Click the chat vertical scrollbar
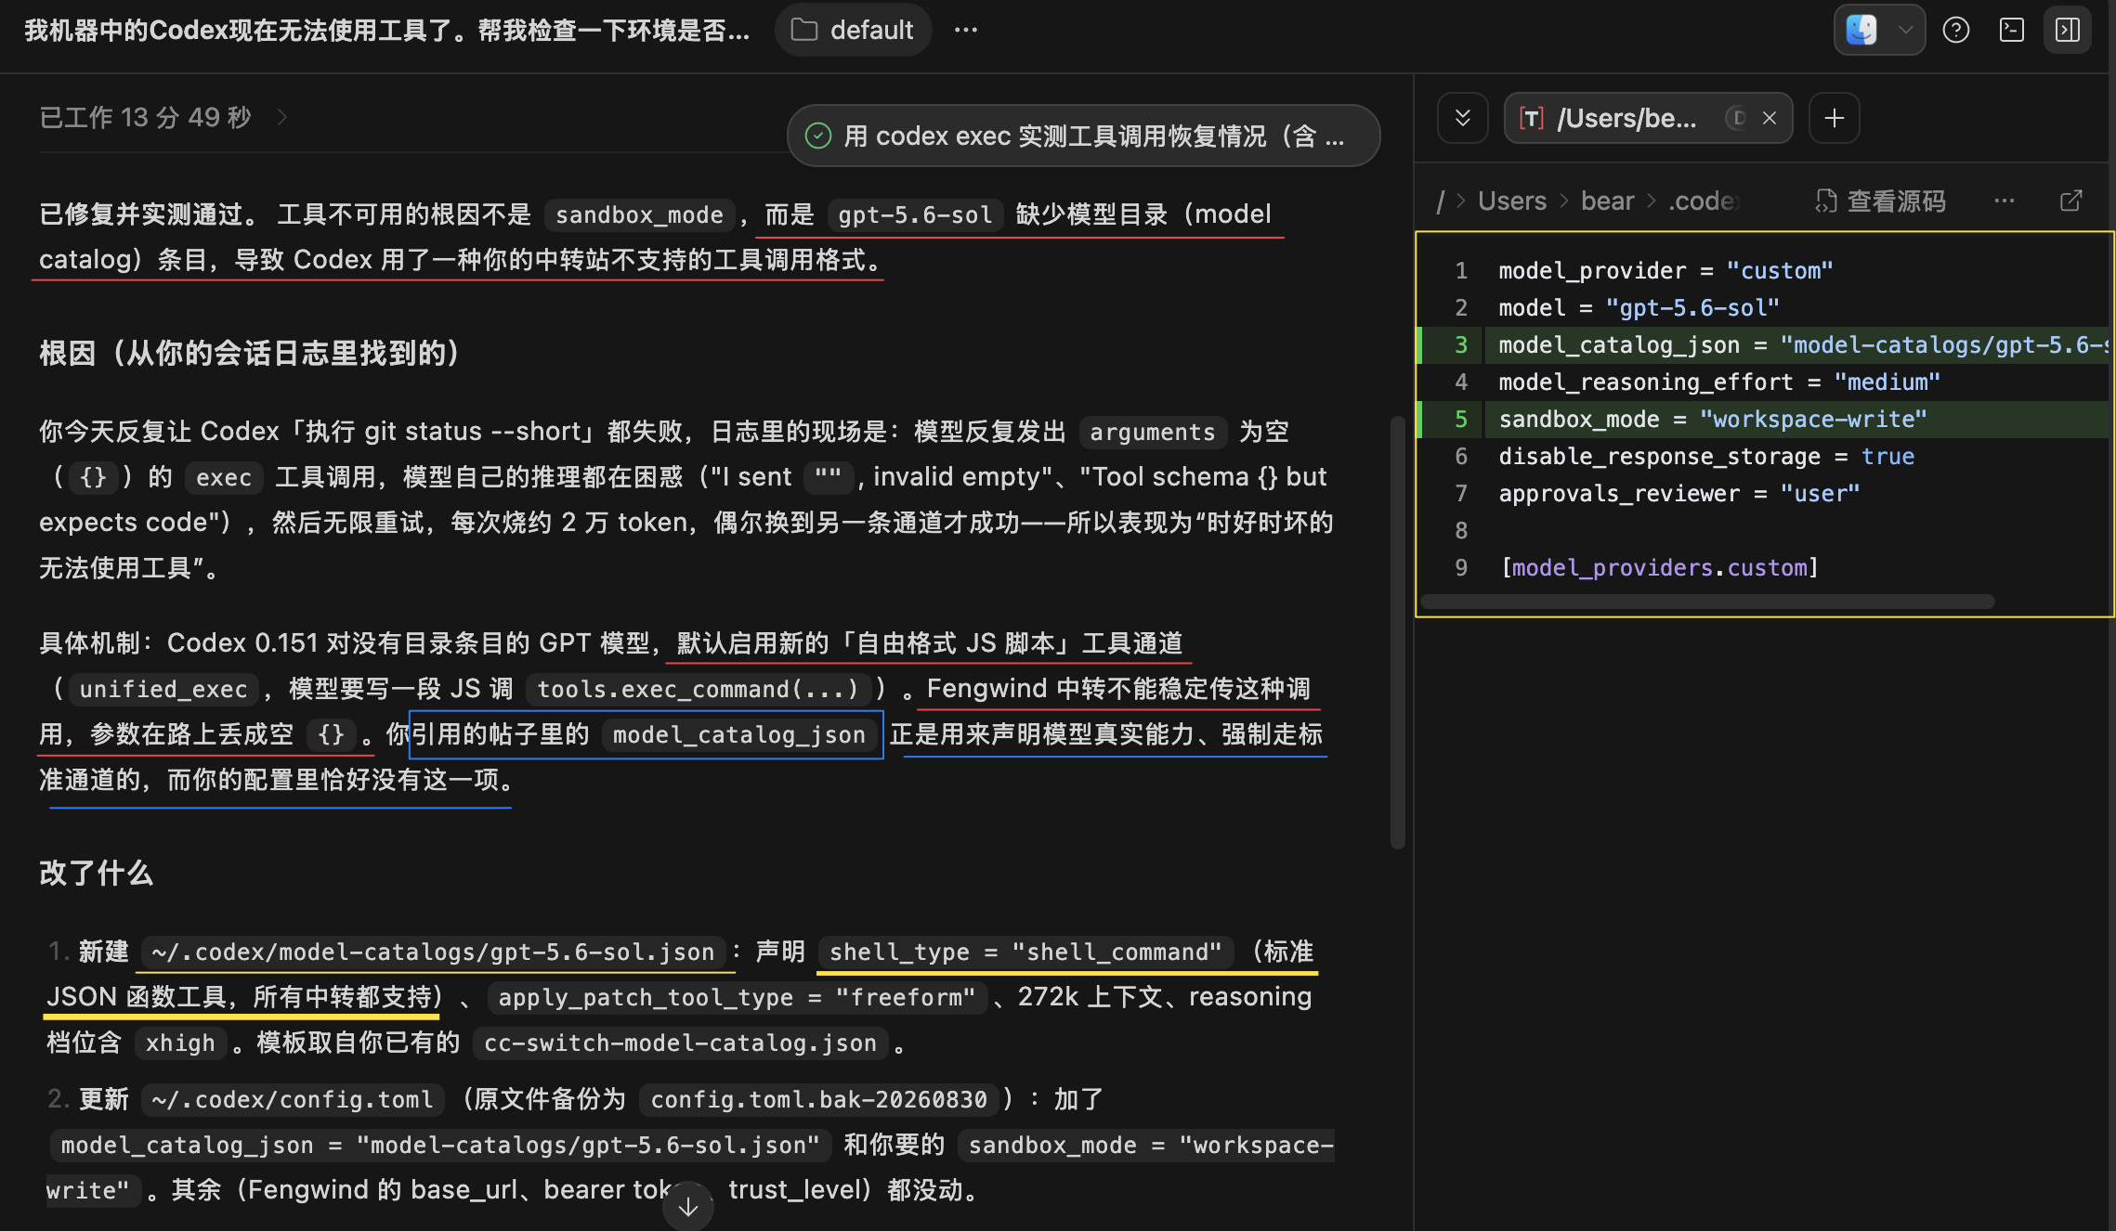The height and width of the screenshot is (1231, 2116). point(1397,631)
